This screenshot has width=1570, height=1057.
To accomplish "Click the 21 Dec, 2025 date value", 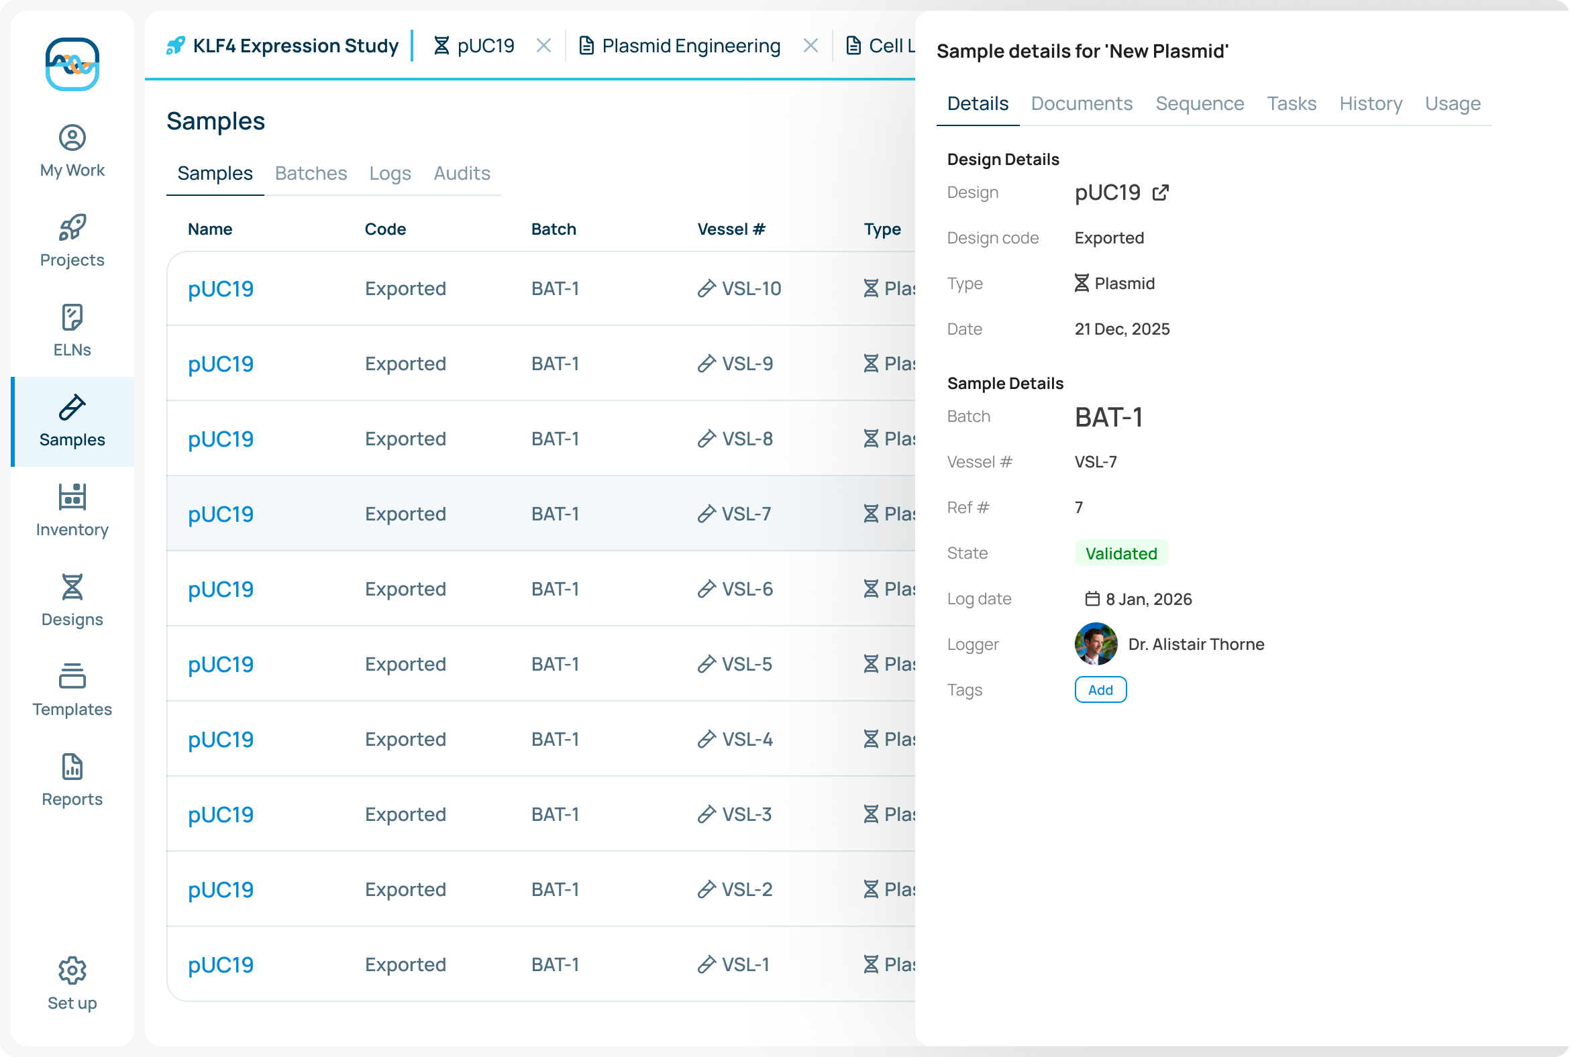I will [1122, 329].
